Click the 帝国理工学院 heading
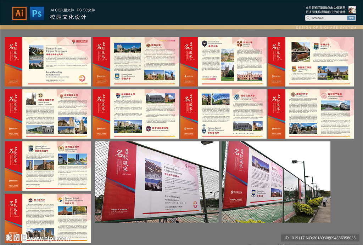The image size is (363, 245). click(305, 68)
